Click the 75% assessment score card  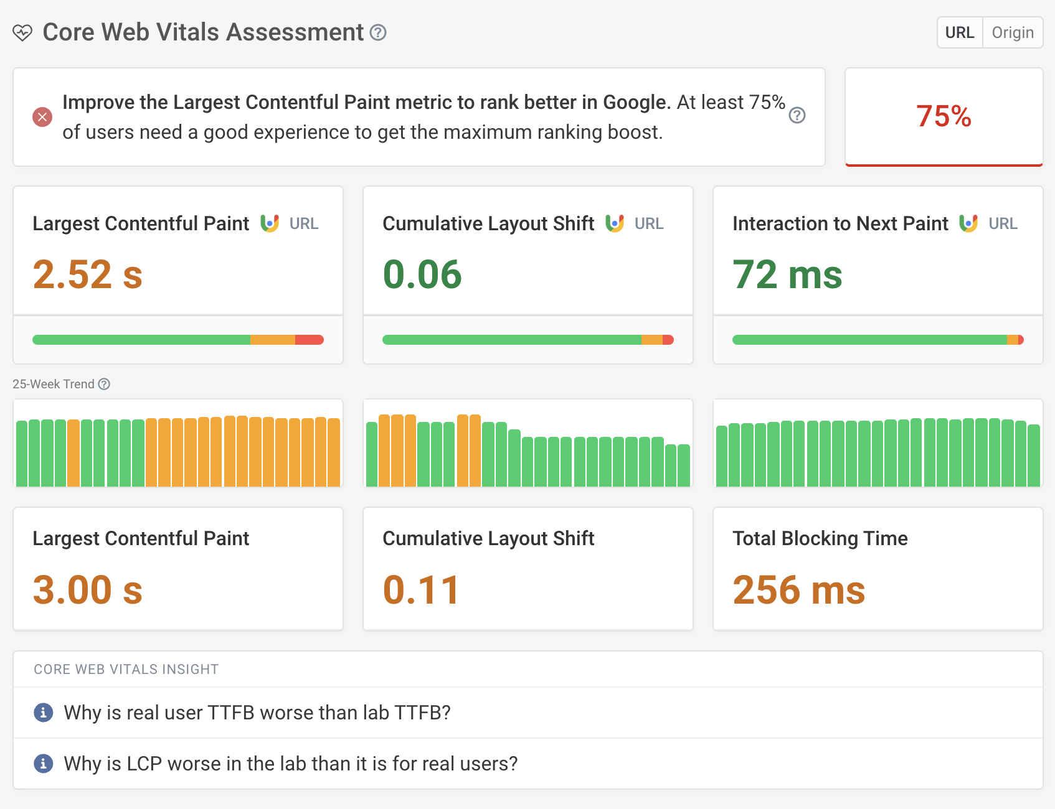point(944,117)
